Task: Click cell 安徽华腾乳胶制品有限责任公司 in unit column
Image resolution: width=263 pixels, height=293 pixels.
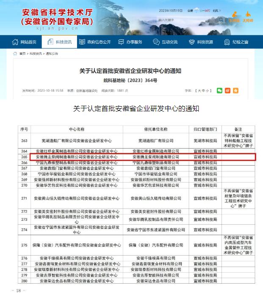Action: [156, 220]
